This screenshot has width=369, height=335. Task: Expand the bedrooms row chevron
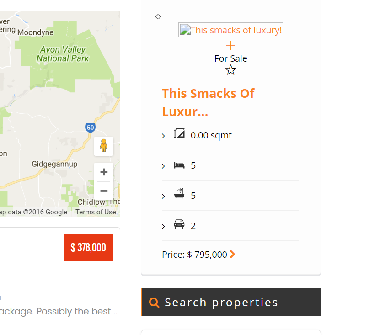tap(163, 166)
